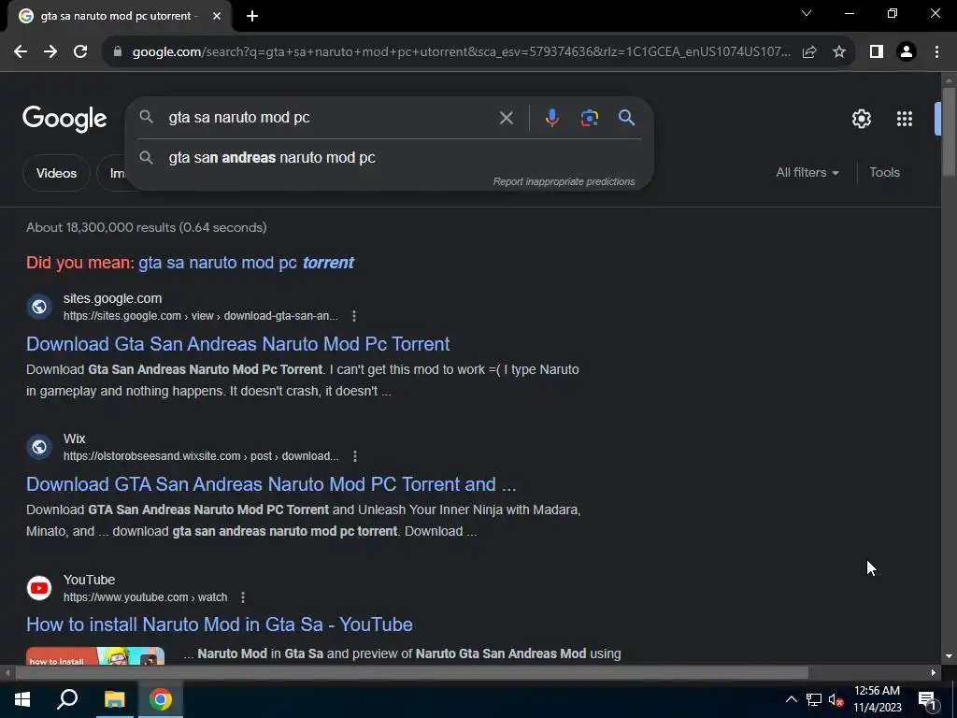This screenshot has width=957, height=718.
Task: Open Chrome three-dot menu
Action: (936, 52)
